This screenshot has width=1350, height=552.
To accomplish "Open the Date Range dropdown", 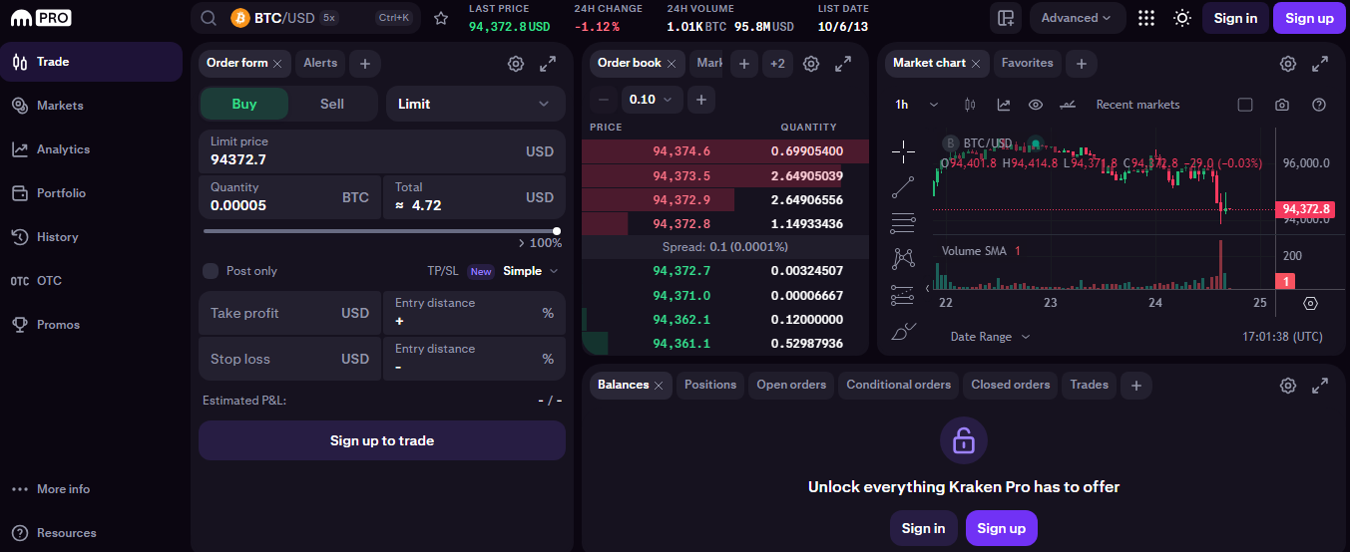I will click(990, 337).
